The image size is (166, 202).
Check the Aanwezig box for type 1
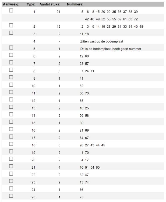[x=11, y=10]
